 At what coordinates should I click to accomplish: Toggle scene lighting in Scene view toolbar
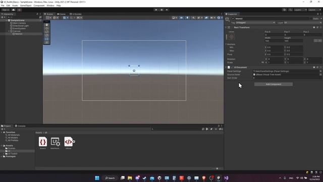[187, 18]
